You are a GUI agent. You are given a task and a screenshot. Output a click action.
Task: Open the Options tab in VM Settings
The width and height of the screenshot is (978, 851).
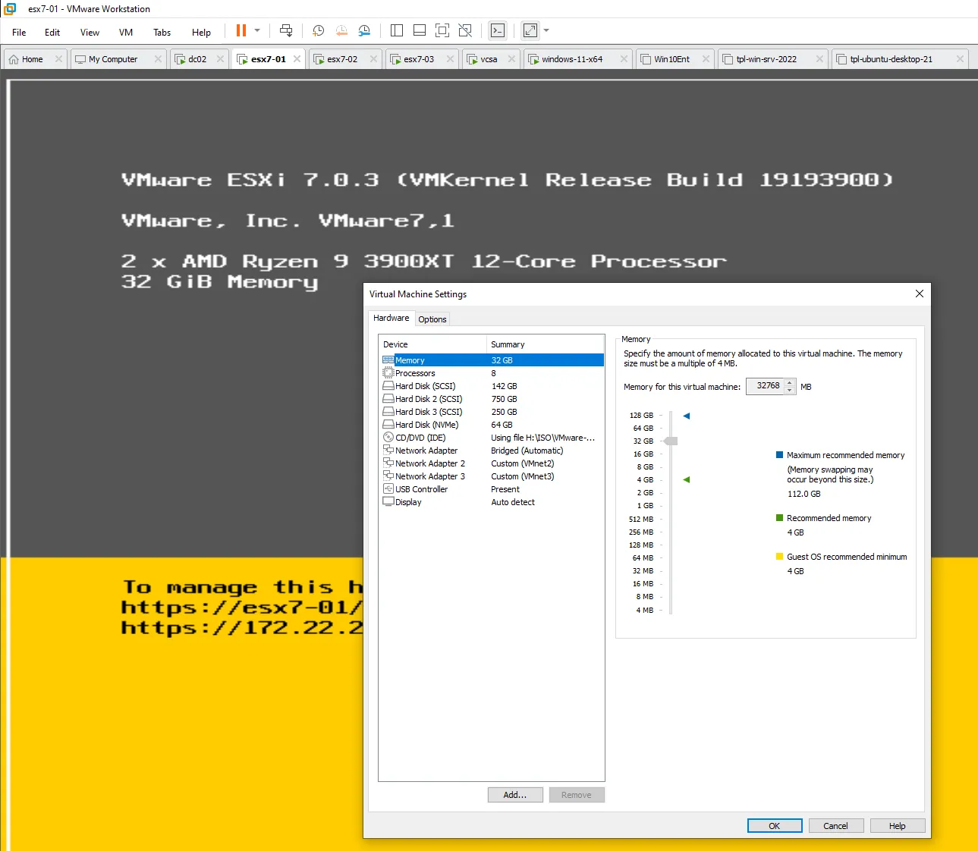(432, 319)
